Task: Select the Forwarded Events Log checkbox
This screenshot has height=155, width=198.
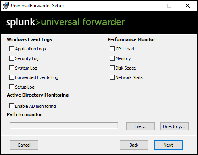Action: pos(12,77)
